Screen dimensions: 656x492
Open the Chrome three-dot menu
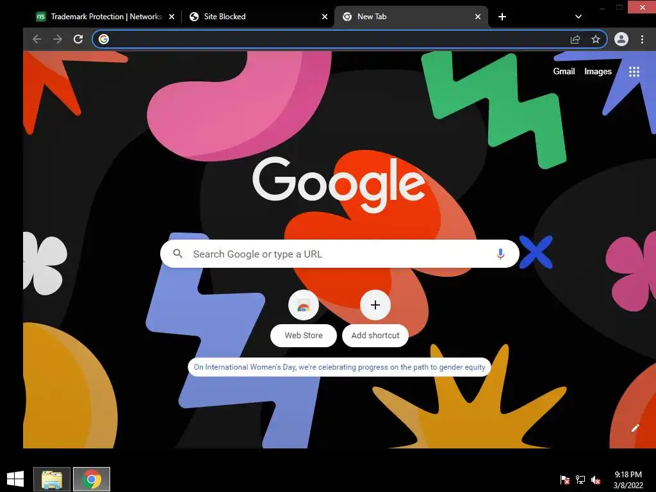[x=642, y=39]
